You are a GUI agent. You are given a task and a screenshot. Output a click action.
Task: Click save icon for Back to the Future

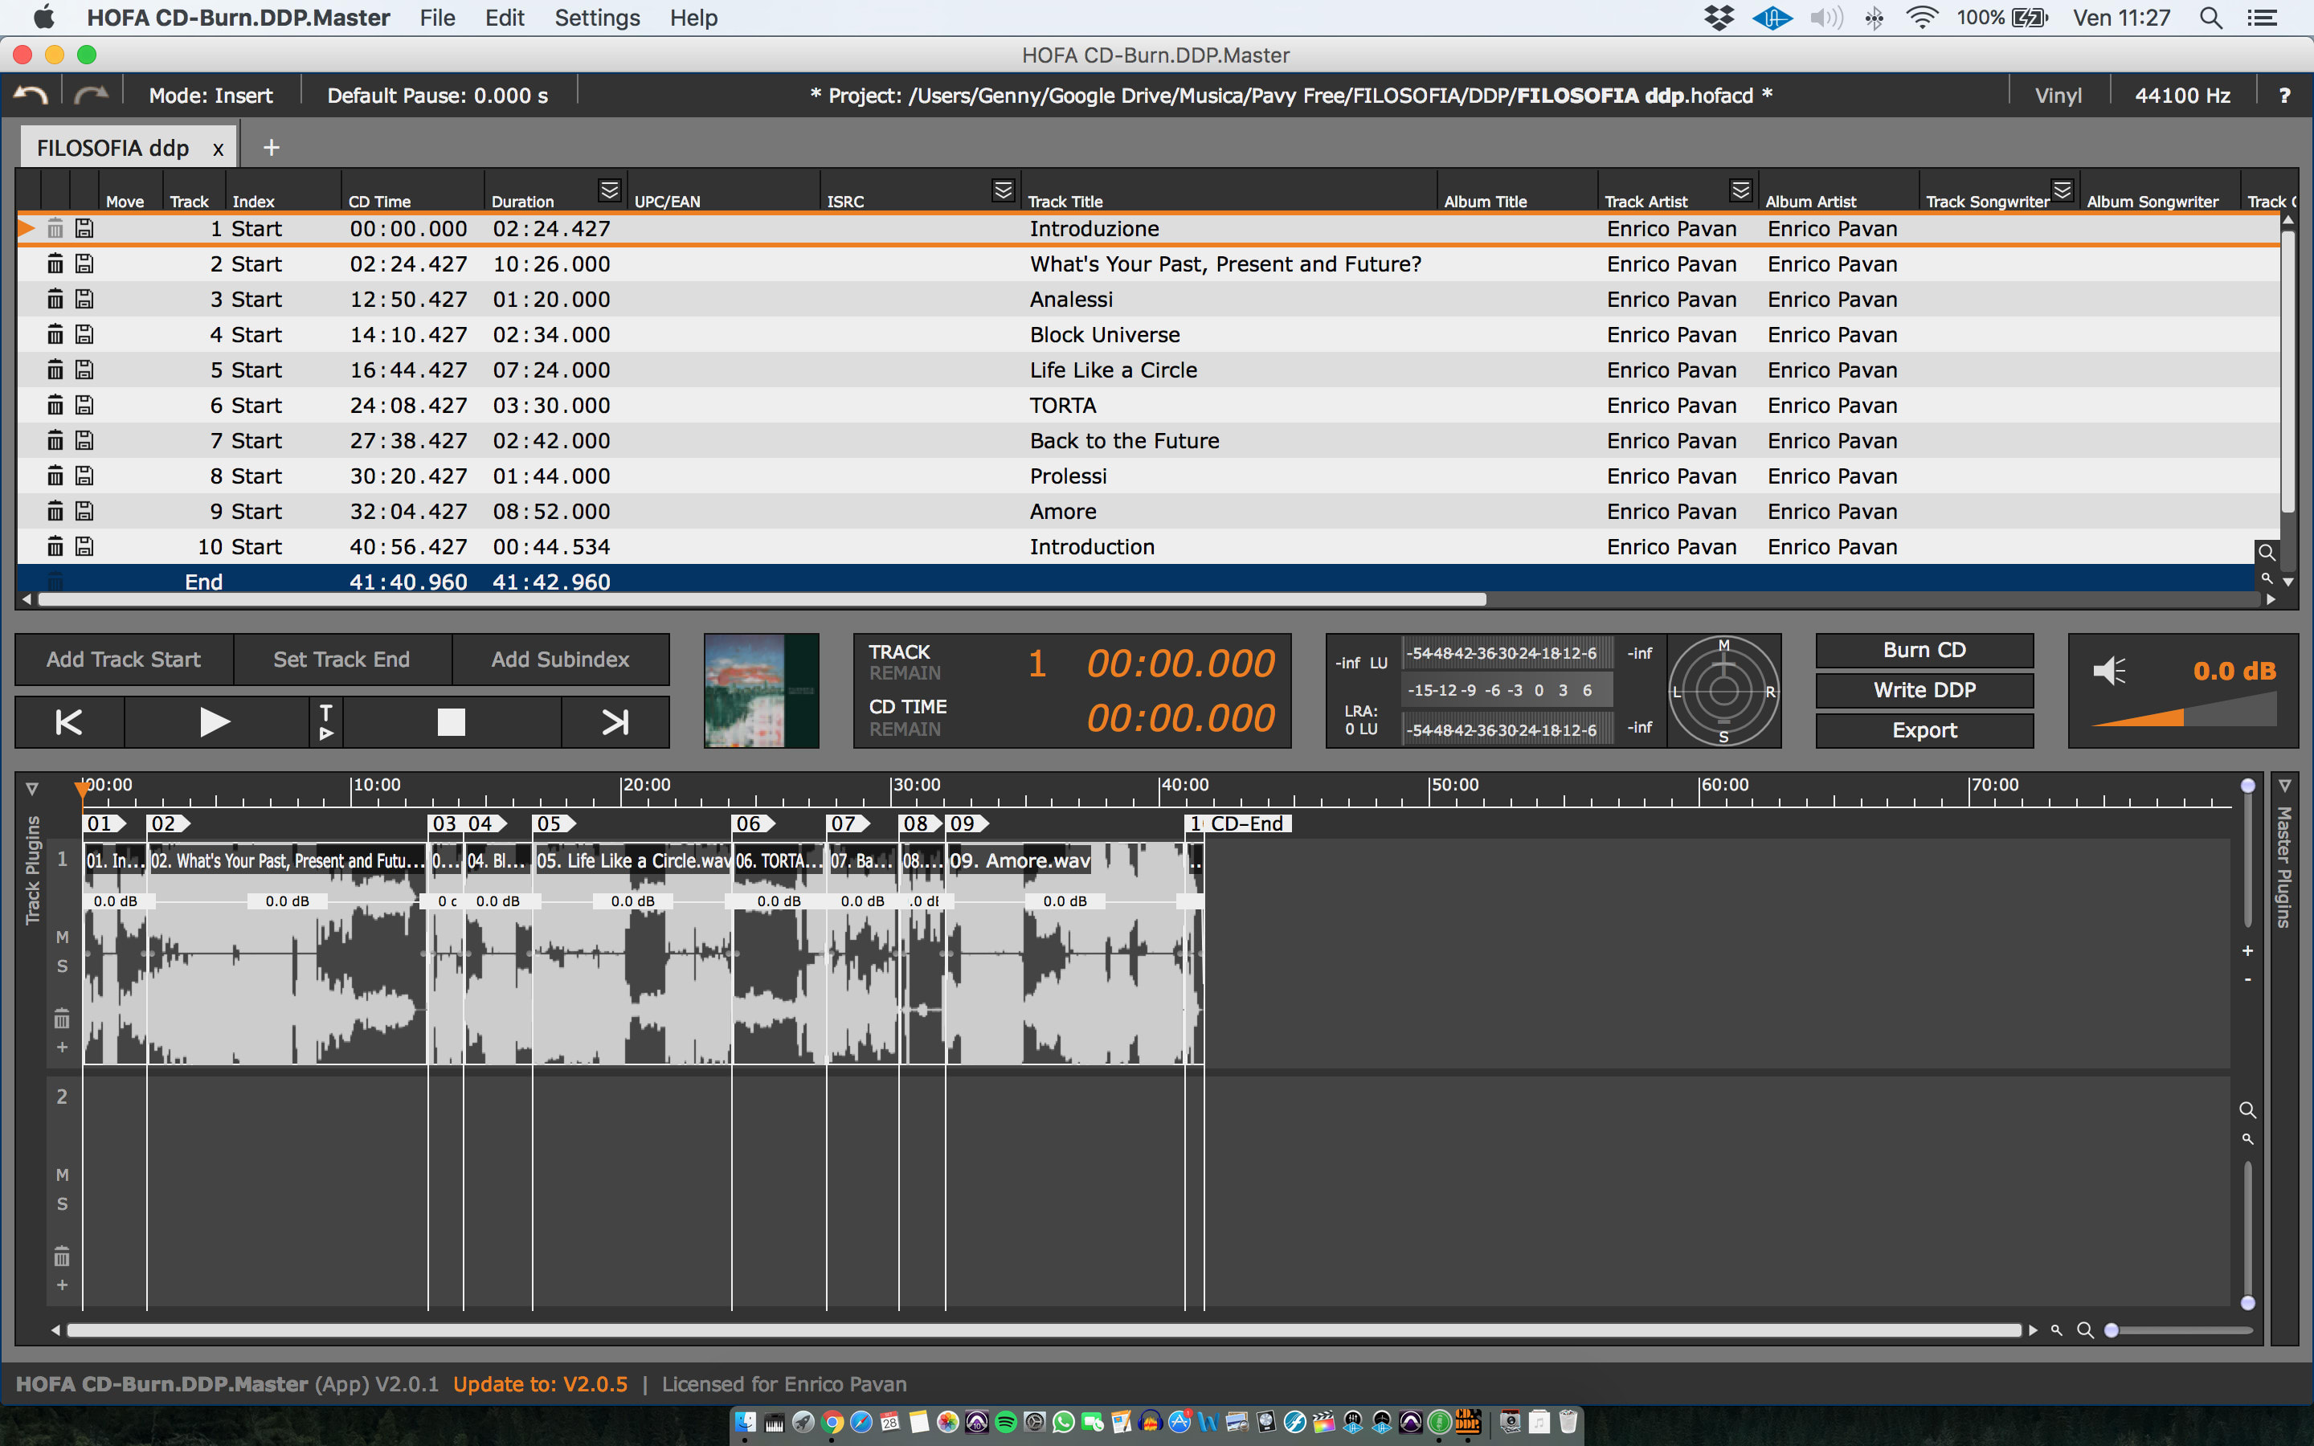click(84, 440)
